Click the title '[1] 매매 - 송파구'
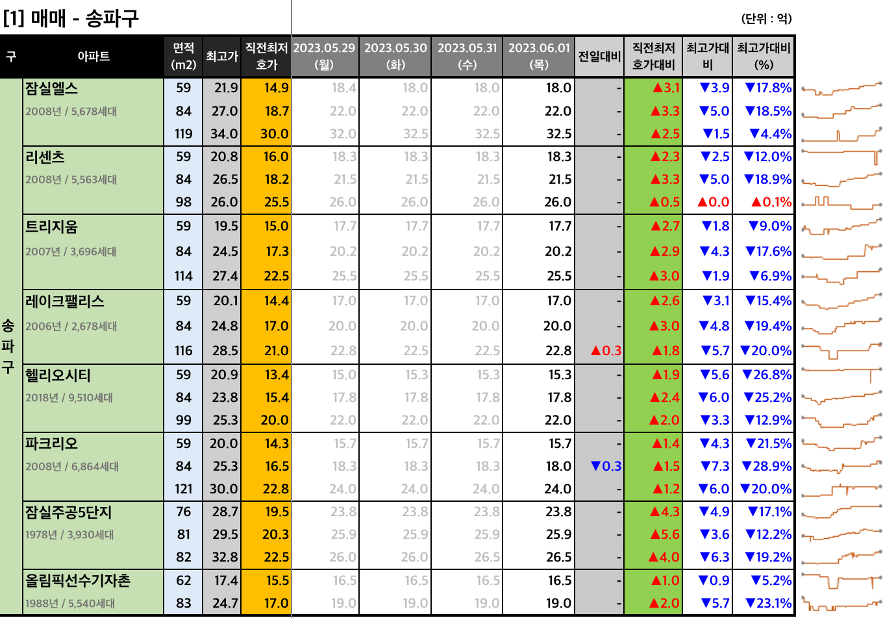The width and height of the screenshot is (883, 618). click(x=71, y=18)
